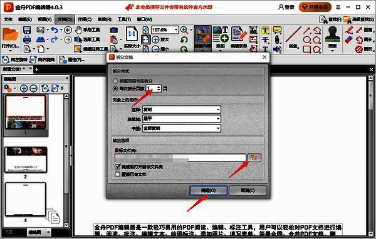Expand the Stamp dropdown arrow
This screenshot has height=239, width=376.
tap(332, 51)
